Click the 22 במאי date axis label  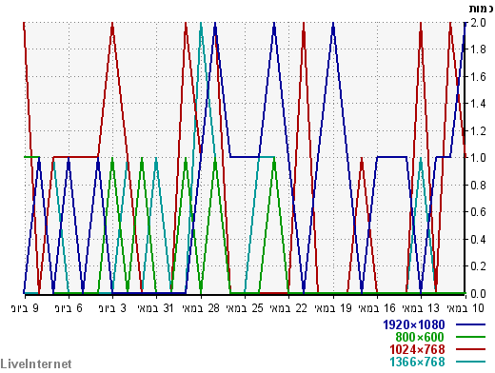pyautogui.click(x=288, y=308)
